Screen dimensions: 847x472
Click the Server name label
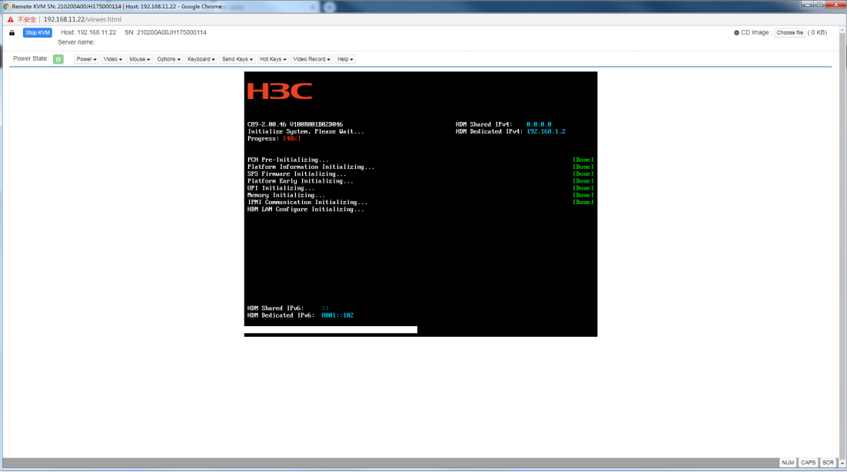click(x=76, y=42)
